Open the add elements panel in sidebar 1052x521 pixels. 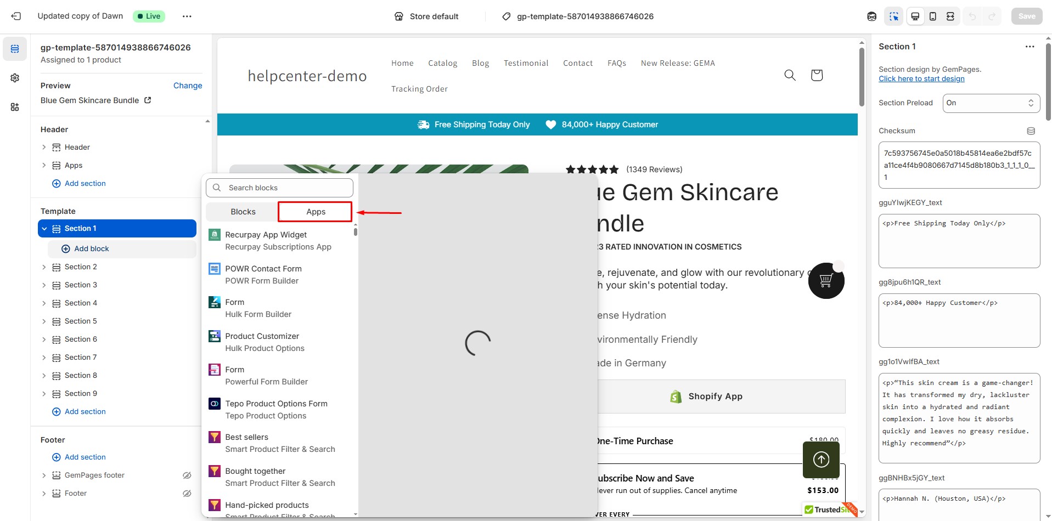coord(14,106)
